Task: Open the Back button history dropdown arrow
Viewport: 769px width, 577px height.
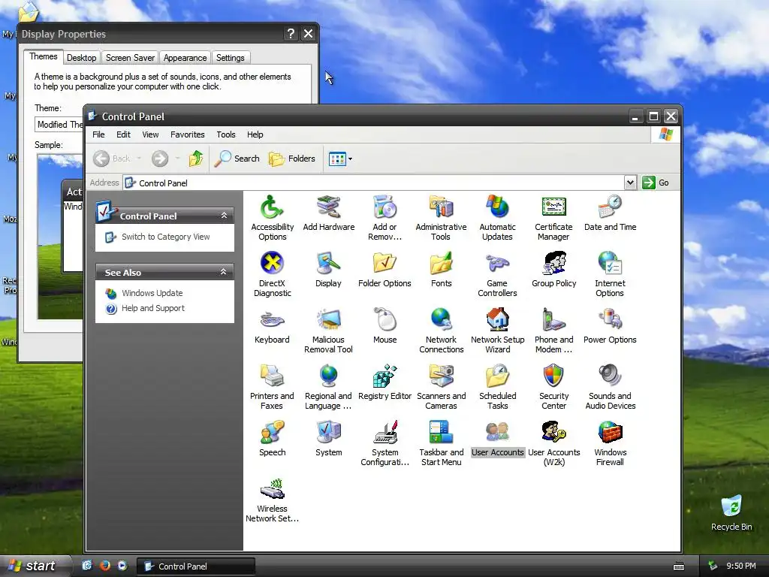Action: (x=139, y=158)
